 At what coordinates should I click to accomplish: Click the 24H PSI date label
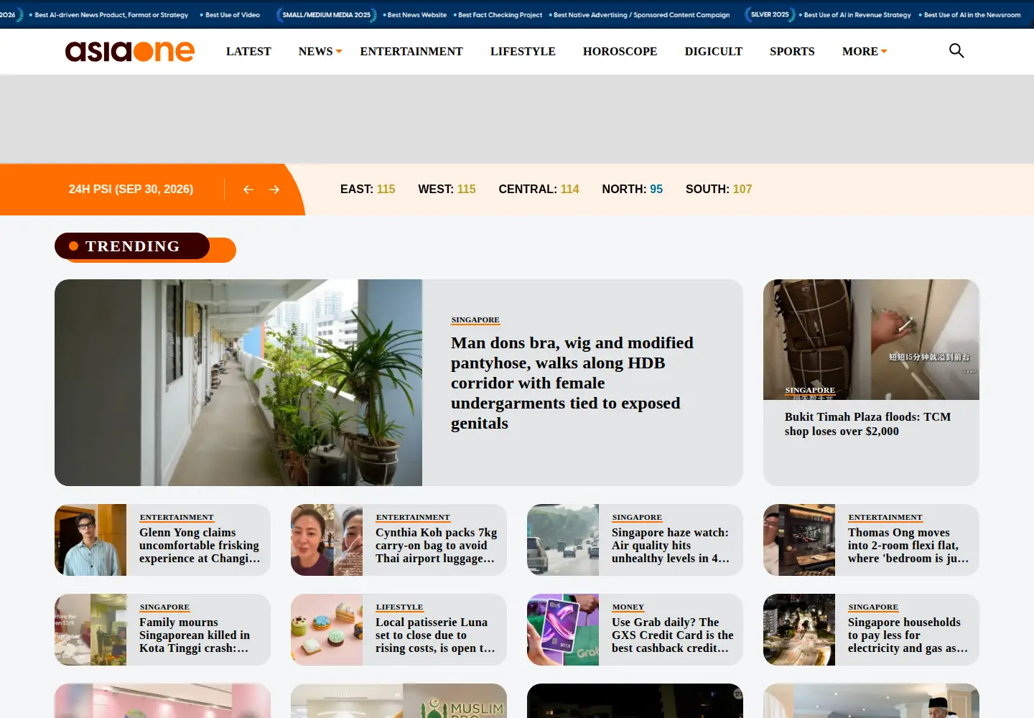(x=131, y=190)
